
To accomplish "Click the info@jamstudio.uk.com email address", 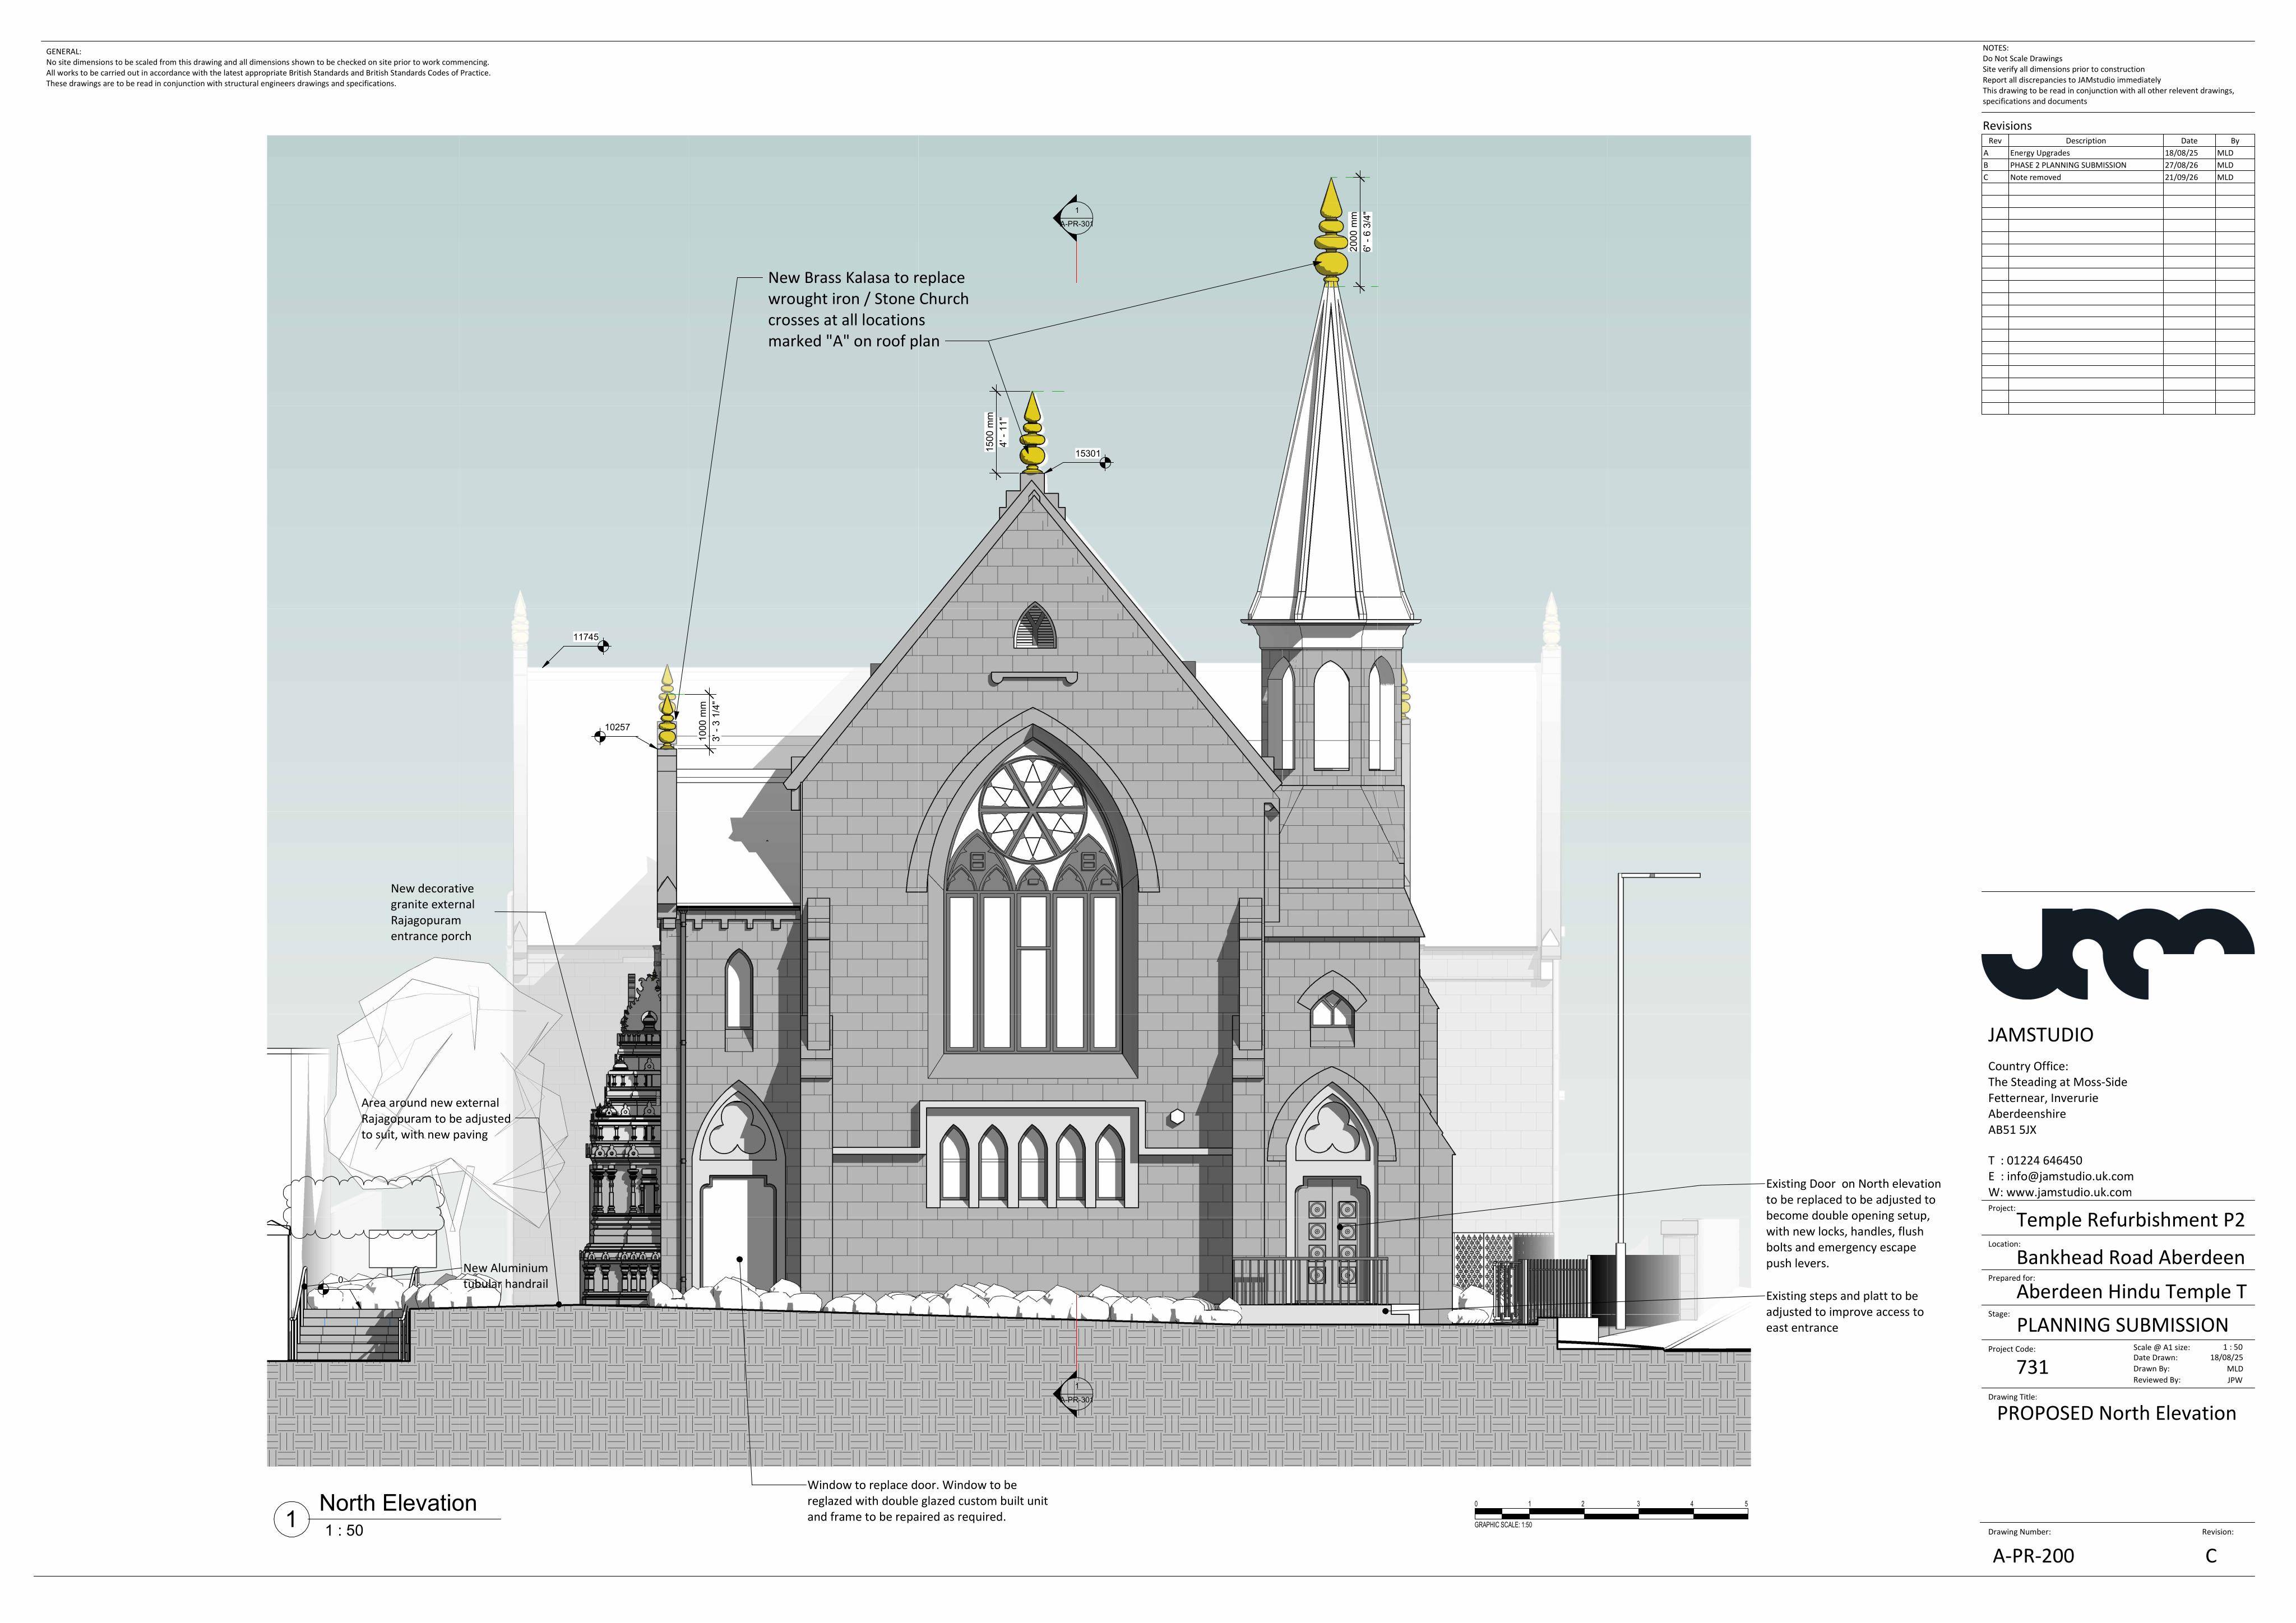I will point(2070,1176).
